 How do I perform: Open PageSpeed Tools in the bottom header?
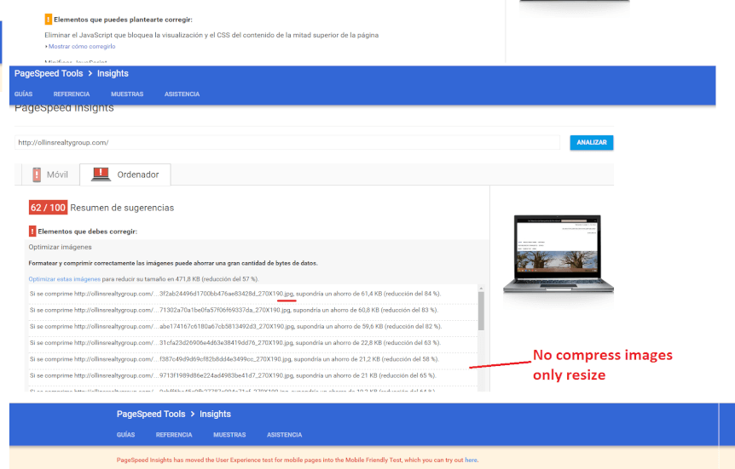[151, 415]
